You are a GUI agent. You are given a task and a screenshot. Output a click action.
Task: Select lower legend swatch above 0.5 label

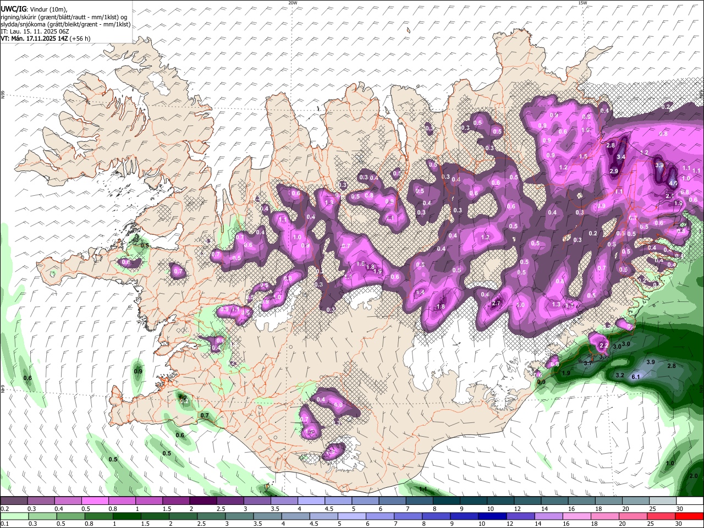coord(71,516)
